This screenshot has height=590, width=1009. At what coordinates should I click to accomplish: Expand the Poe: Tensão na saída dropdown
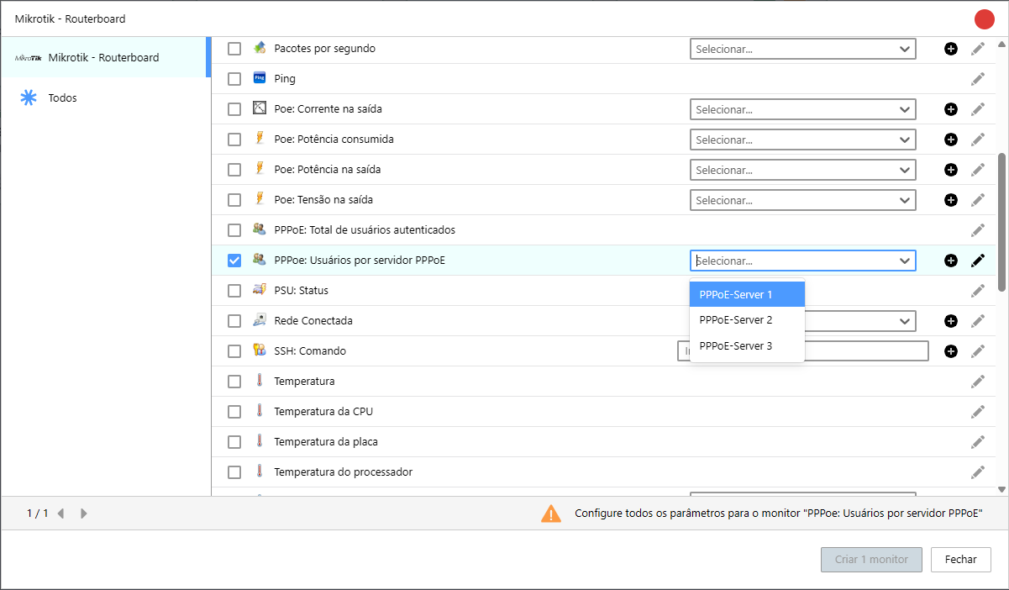click(x=802, y=200)
